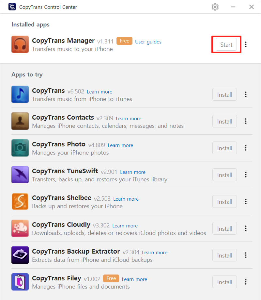Open Learn more for CopyTrans Photo
This screenshot has height=300, width=261.
[120, 145]
